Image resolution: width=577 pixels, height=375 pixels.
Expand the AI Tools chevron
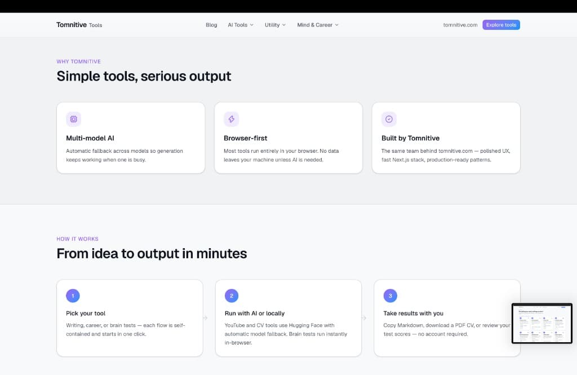click(252, 25)
